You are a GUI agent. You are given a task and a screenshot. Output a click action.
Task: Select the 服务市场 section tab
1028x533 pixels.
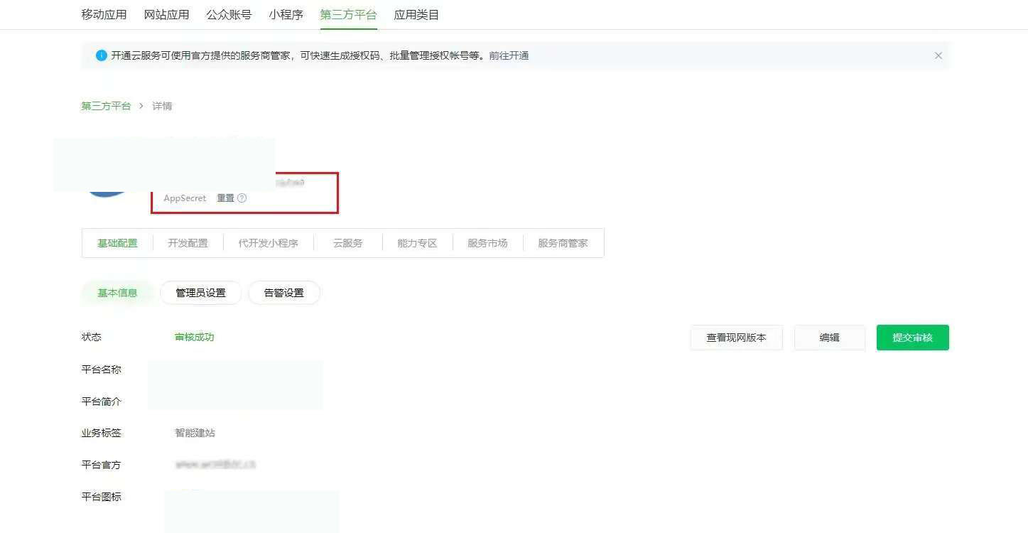click(487, 243)
